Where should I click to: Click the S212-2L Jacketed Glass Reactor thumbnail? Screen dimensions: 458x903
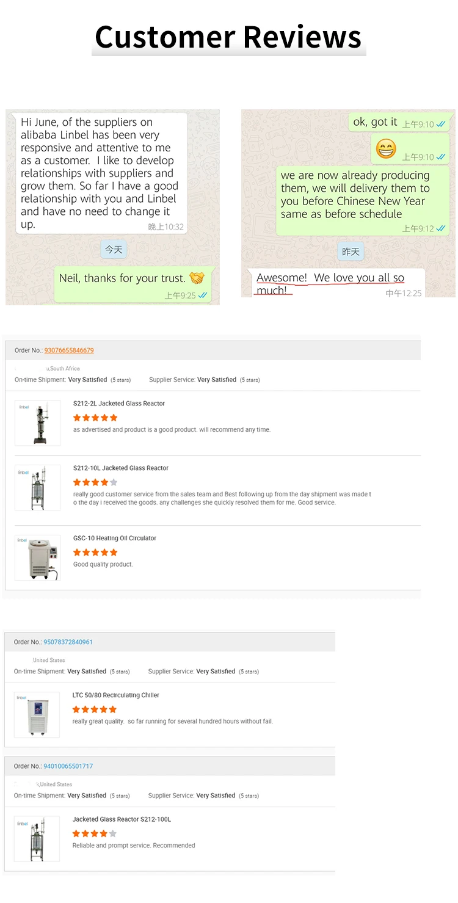pyautogui.click(x=37, y=422)
